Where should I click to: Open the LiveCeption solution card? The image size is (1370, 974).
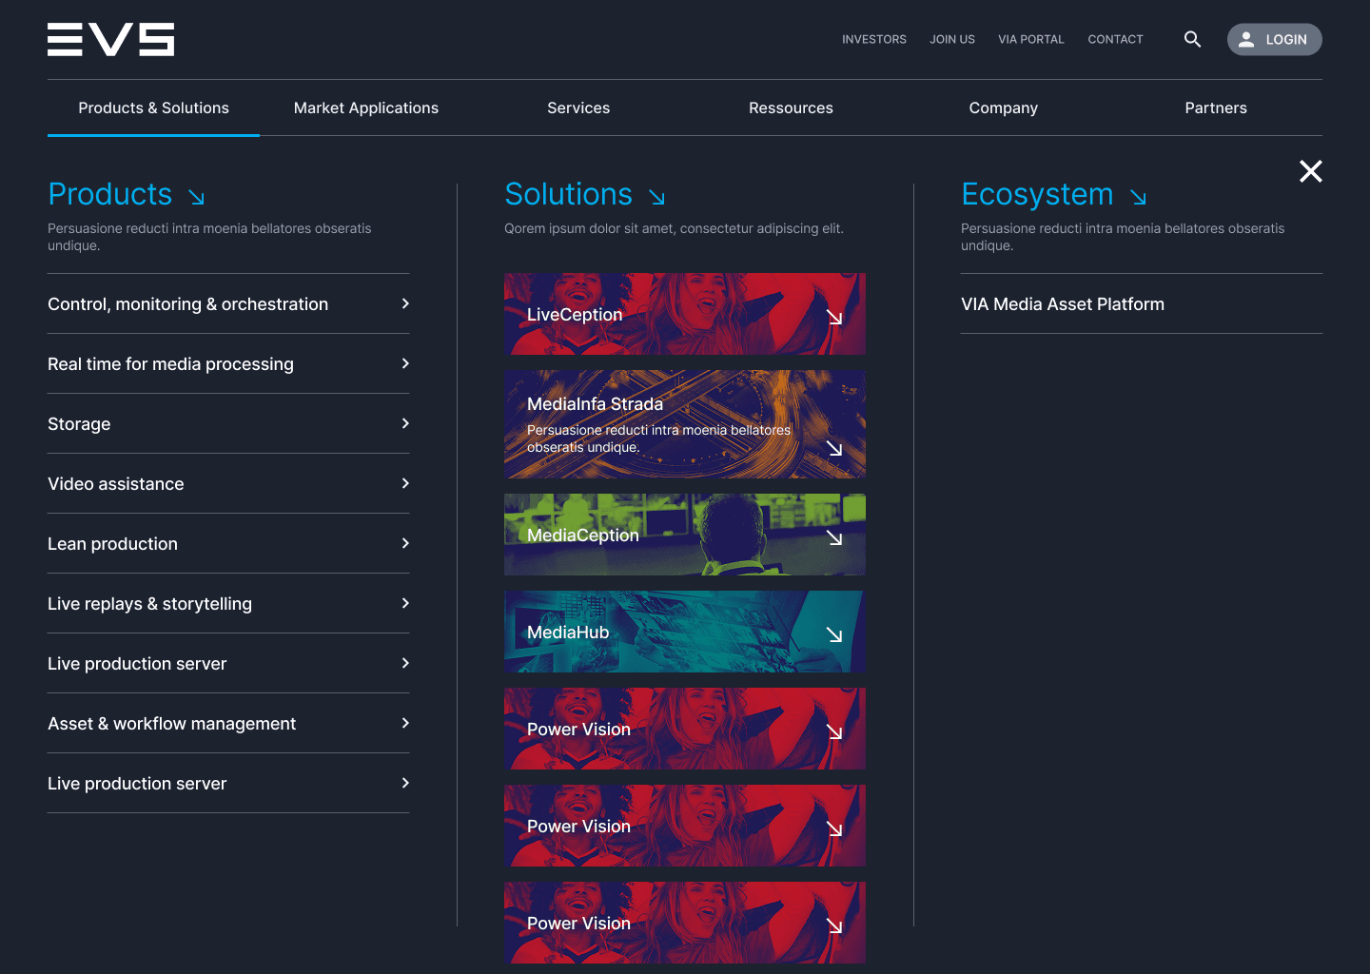pyautogui.click(x=685, y=314)
